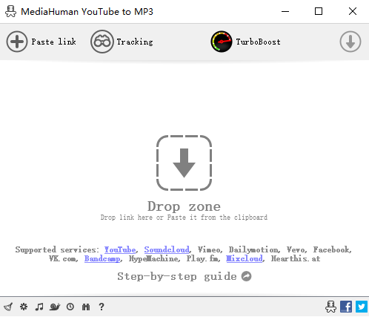Open help with the question mark icon
The image size is (369, 317).
click(102, 307)
